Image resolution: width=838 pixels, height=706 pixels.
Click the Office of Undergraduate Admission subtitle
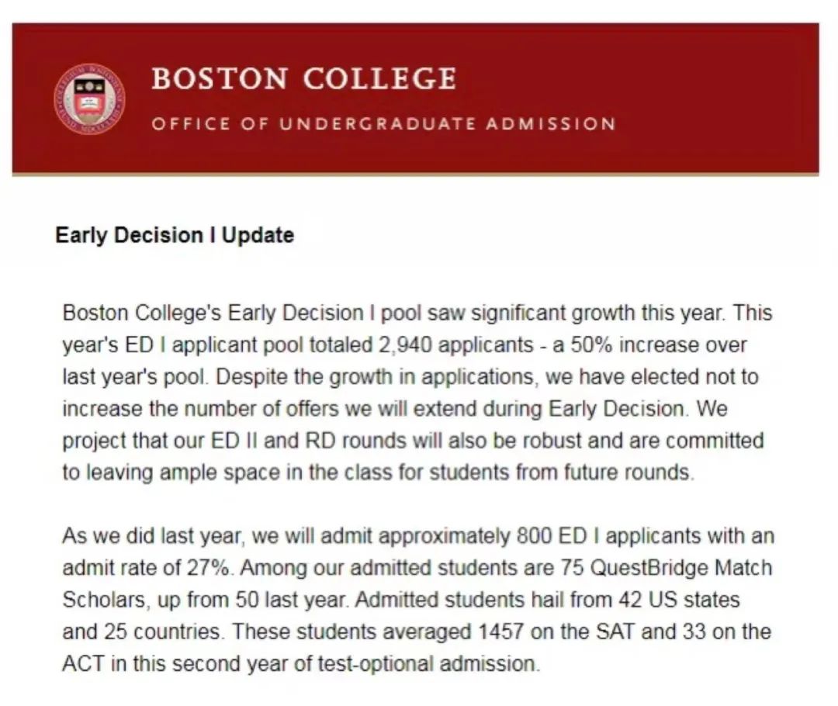[383, 124]
